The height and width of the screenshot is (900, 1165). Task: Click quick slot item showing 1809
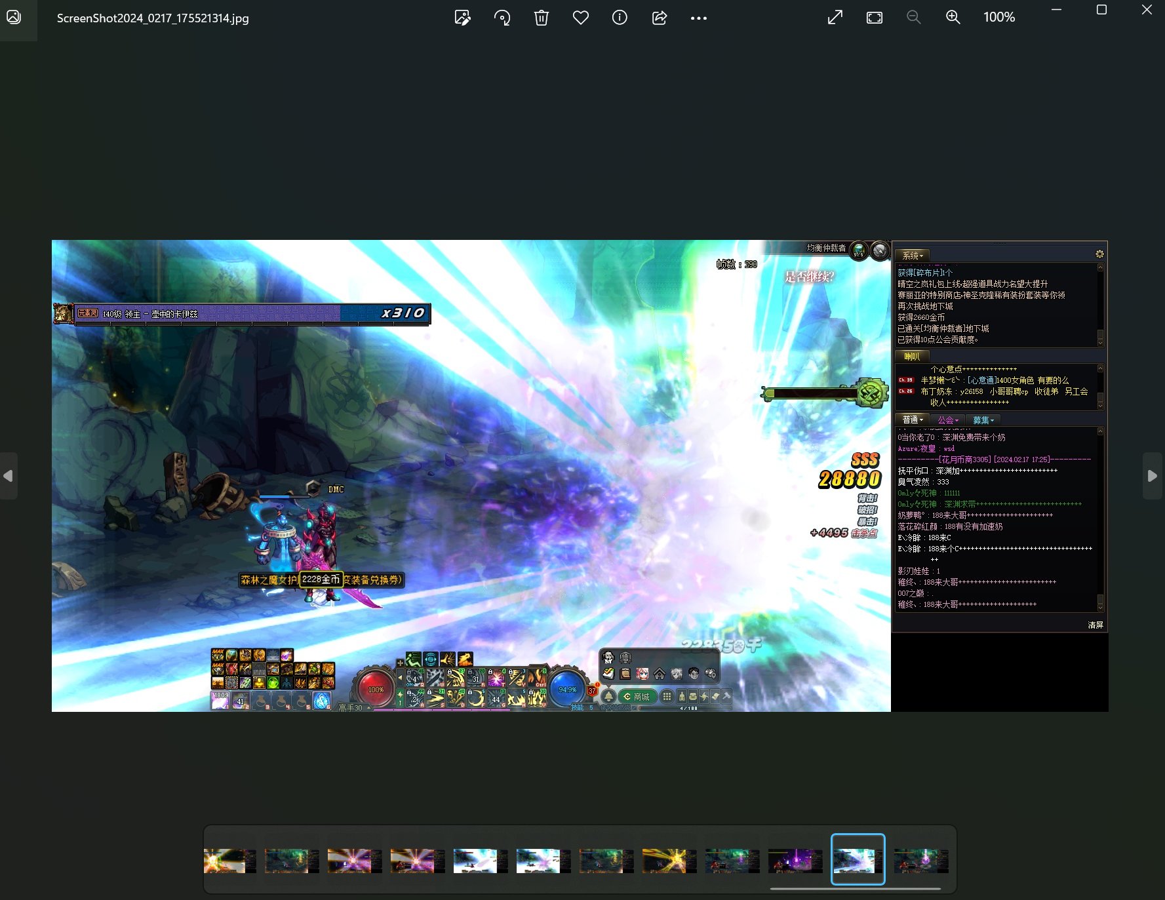click(220, 701)
